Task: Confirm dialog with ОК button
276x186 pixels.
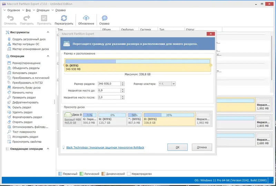Action: 177,147
